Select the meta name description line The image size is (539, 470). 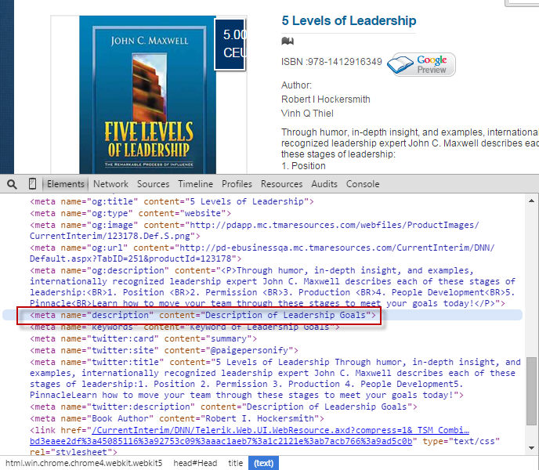tap(203, 315)
